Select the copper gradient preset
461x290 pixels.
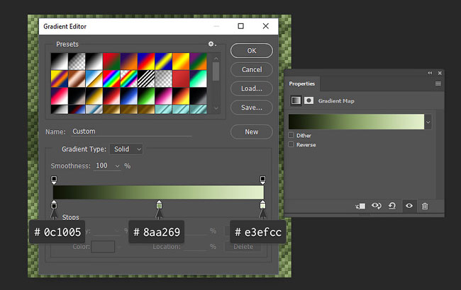point(77,79)
